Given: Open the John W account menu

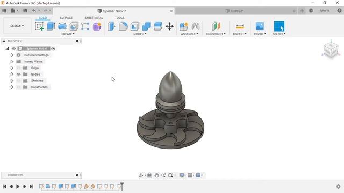Looking at the screenshot, I should pos(324,11).
